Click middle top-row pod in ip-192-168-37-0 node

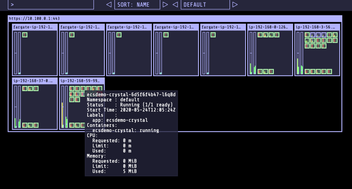(30, 89)
